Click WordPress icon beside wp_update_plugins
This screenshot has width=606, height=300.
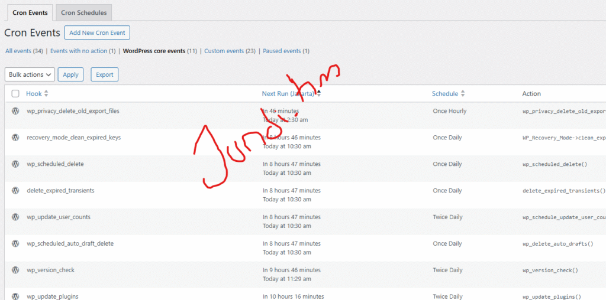(15, 296)
